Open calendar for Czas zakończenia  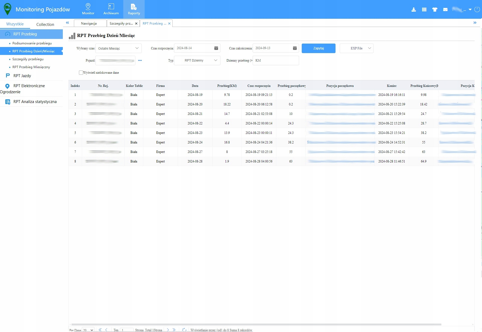[295, 48]
